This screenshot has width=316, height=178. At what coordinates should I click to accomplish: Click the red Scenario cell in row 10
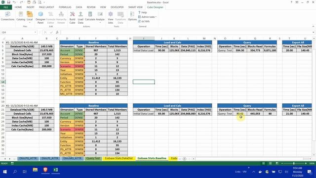coord(67,66)
